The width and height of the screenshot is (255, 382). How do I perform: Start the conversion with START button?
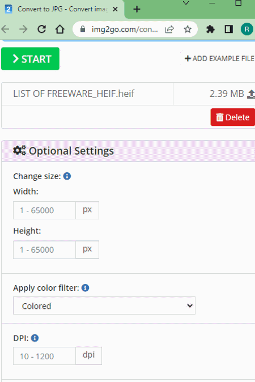coord(30,59)
